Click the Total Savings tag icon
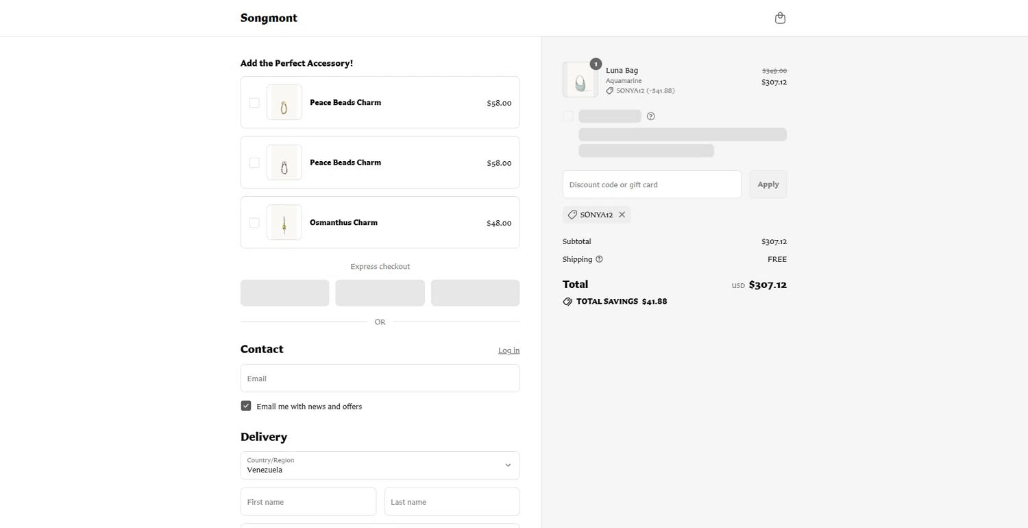This screenshot has height=528, width=1028. [x=567, y=302]
